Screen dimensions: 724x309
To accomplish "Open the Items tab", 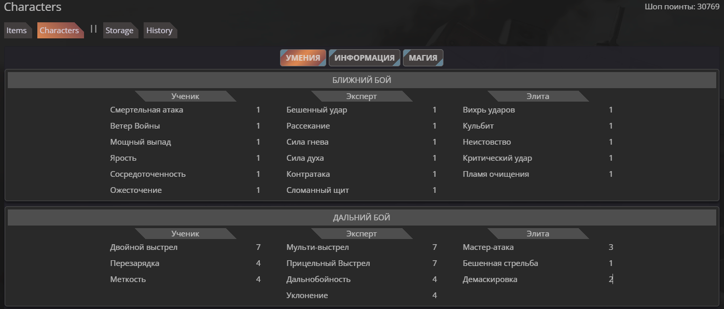I will [18, 31].
